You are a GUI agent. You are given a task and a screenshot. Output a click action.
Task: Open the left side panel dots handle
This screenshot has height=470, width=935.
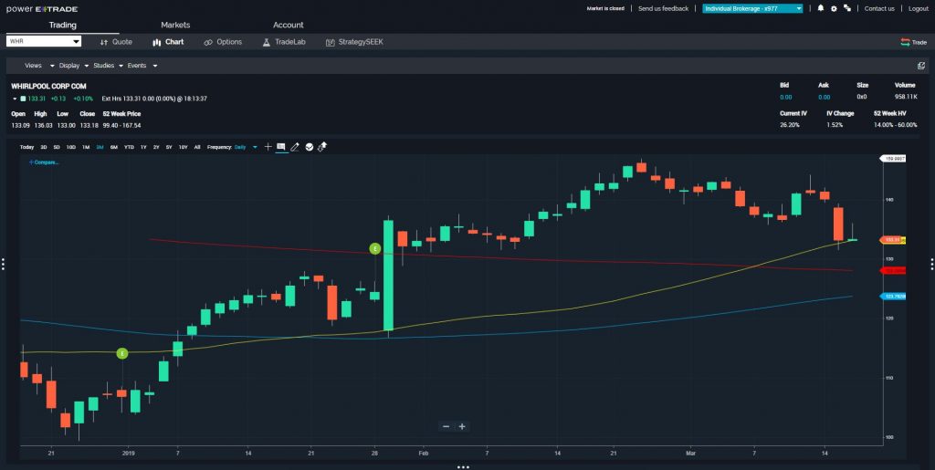[3, 264]
